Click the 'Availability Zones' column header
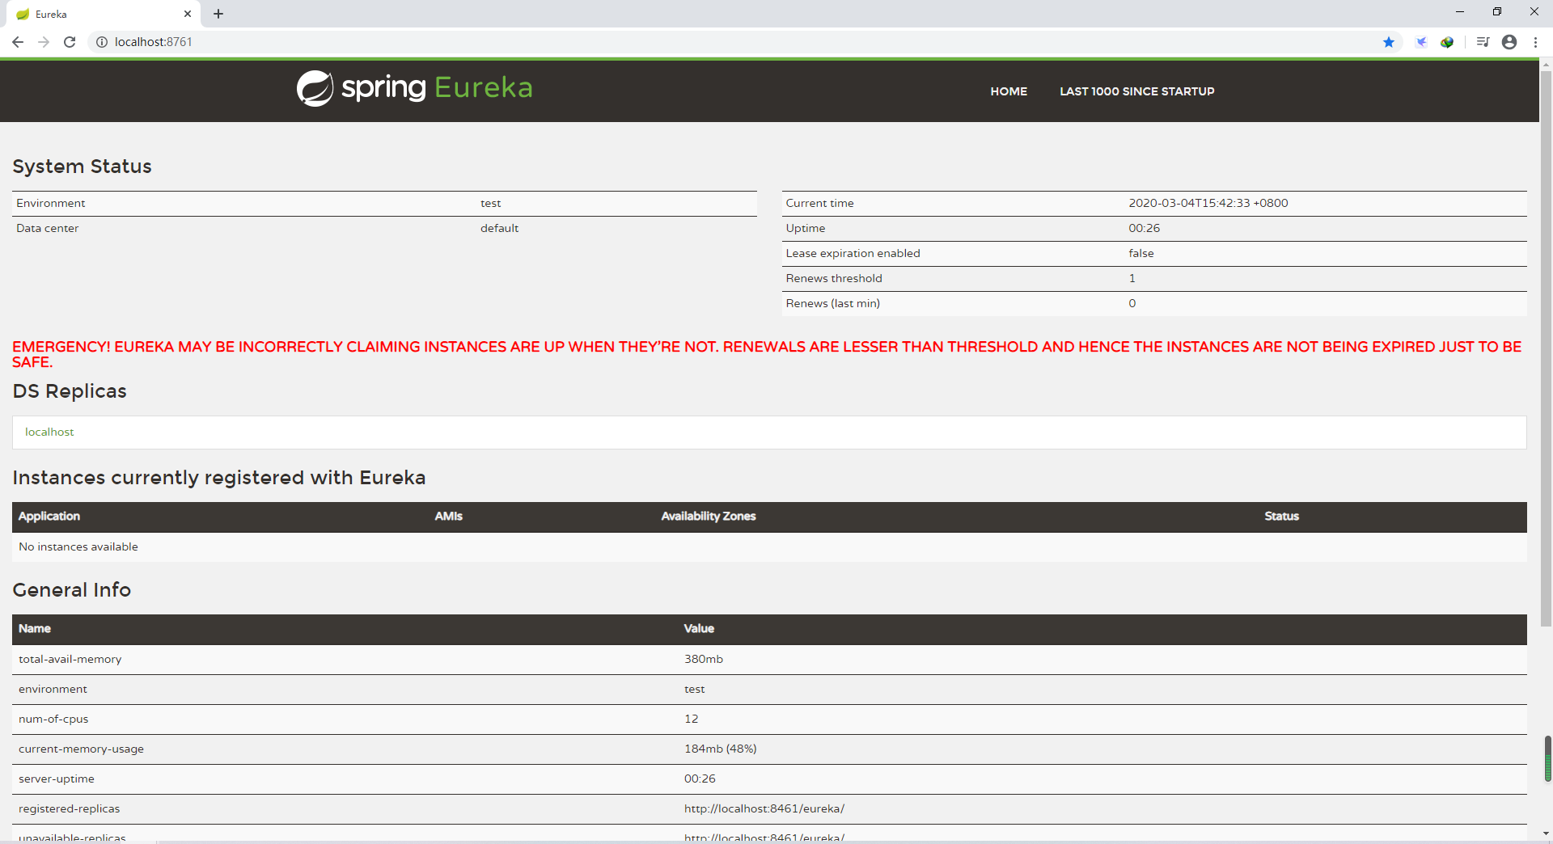1553x844 pixels. coord(709,516)
